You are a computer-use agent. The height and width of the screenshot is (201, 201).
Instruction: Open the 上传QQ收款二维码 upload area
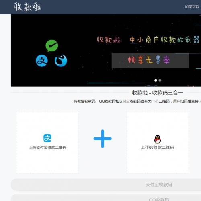(158, 142)
